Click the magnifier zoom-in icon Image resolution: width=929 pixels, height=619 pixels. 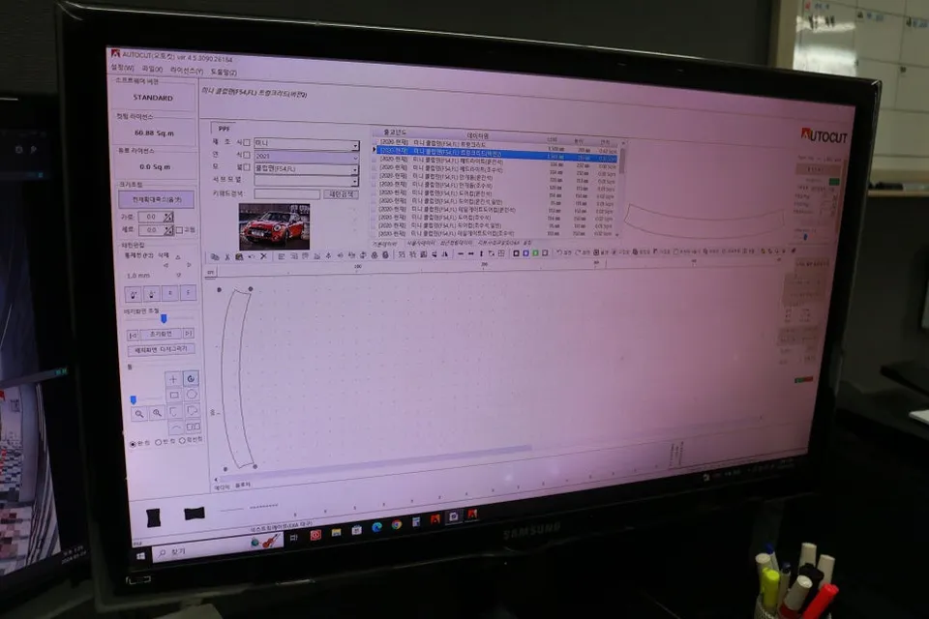click(x=157, y=413)
